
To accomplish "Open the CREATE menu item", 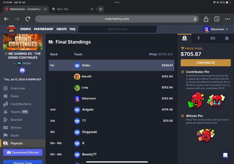I will tap(61, 29).
